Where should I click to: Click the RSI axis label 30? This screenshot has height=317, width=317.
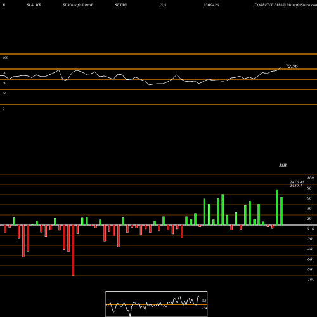click(x=4, y=93)
